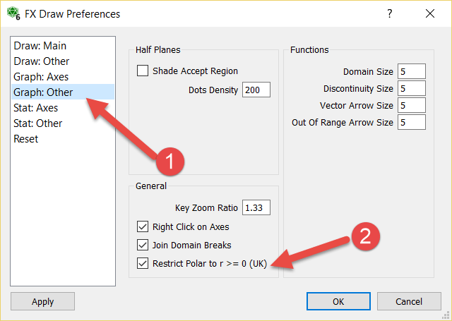Image resolution: width=452 pixels, height=321 pixels.
Task: Click the help question mark button
Action: pyautogui.click(x=390, y=14)
